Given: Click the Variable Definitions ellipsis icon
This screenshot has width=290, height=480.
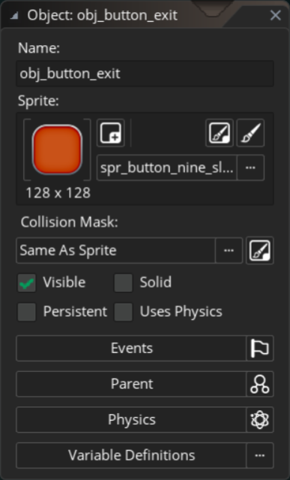Looking at the screenshot, I should coord(260,455).
